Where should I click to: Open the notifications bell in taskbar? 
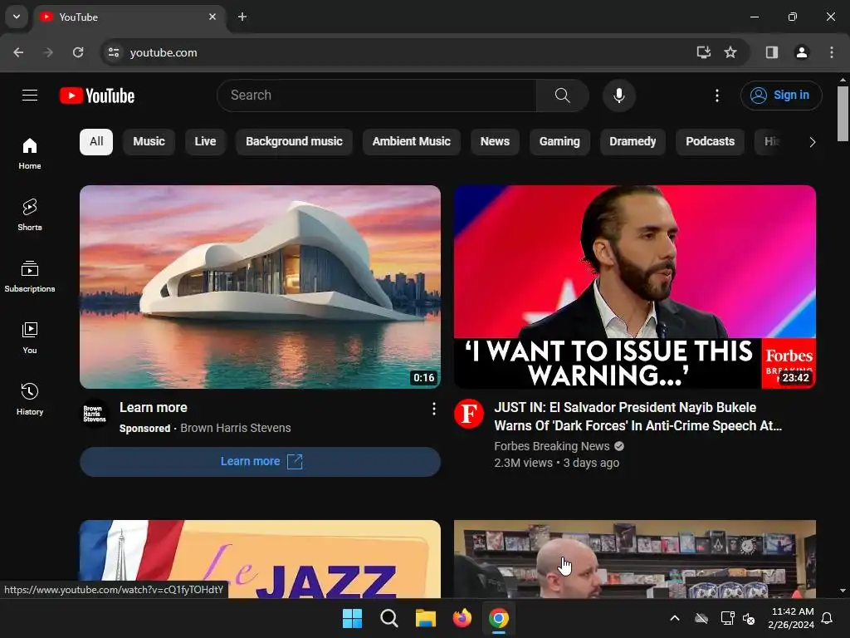pyautogui.click(x=828, y=618)
